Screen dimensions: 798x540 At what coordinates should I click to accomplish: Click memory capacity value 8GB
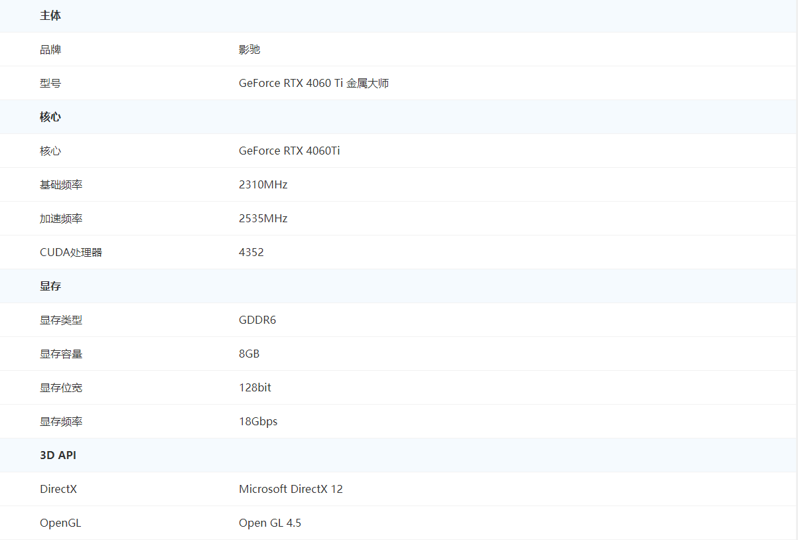[249, 354]
